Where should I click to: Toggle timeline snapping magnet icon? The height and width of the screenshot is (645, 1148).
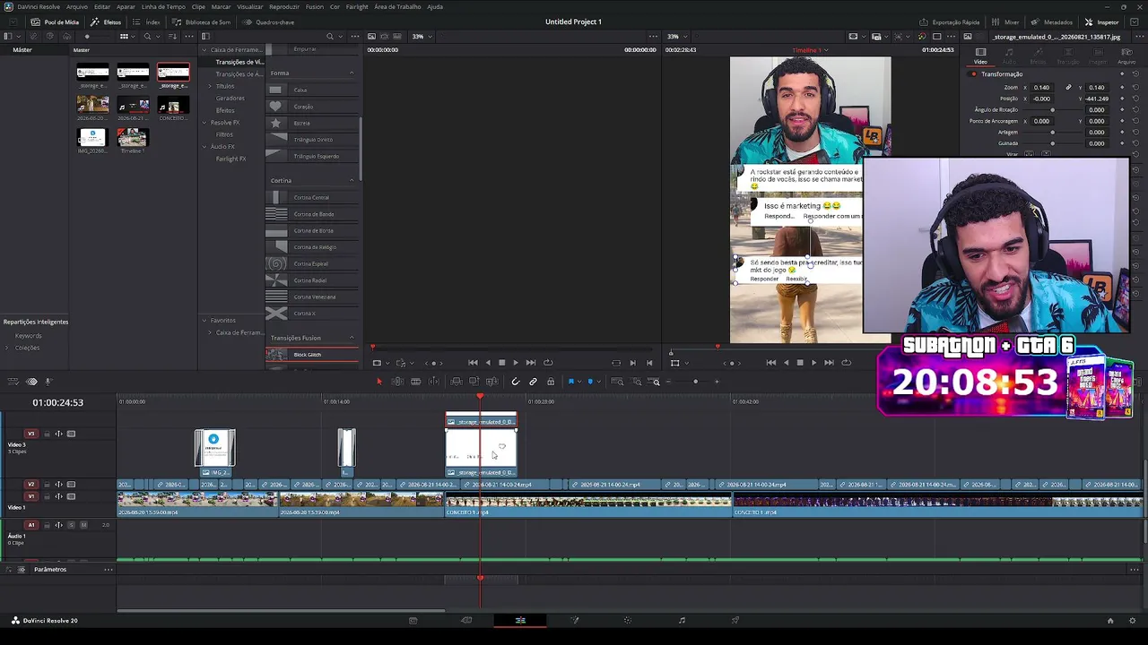(x=515, y=382)
